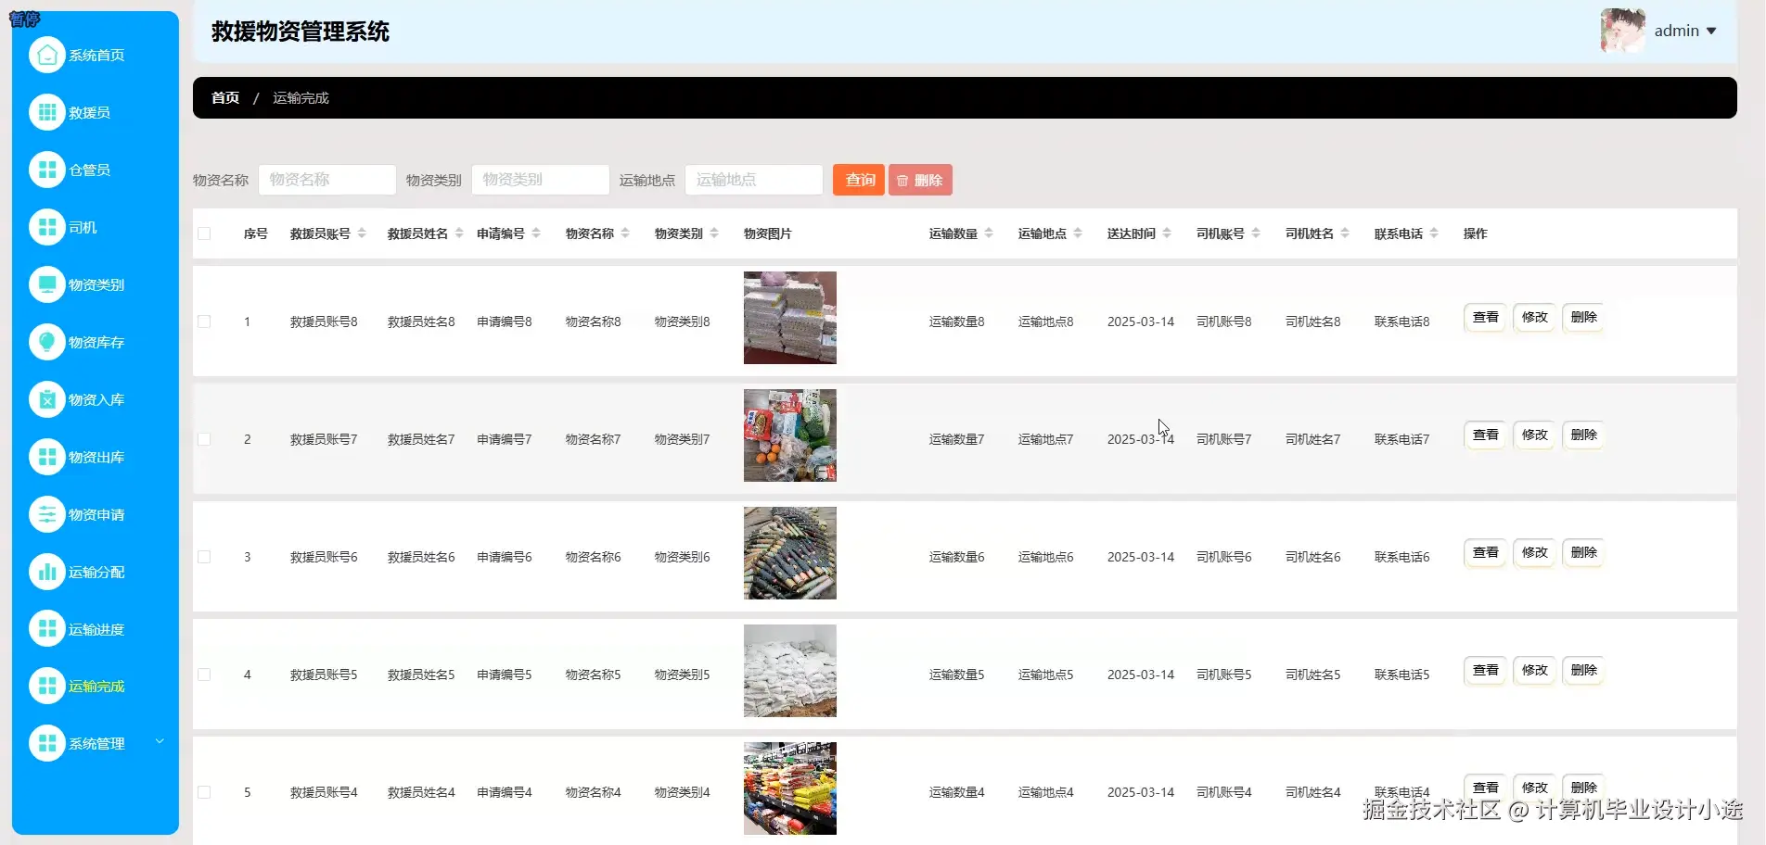Check the row 4 救援员账号5 checkbox
Viewport: 1766px width, 845px height.
(204, 675)
